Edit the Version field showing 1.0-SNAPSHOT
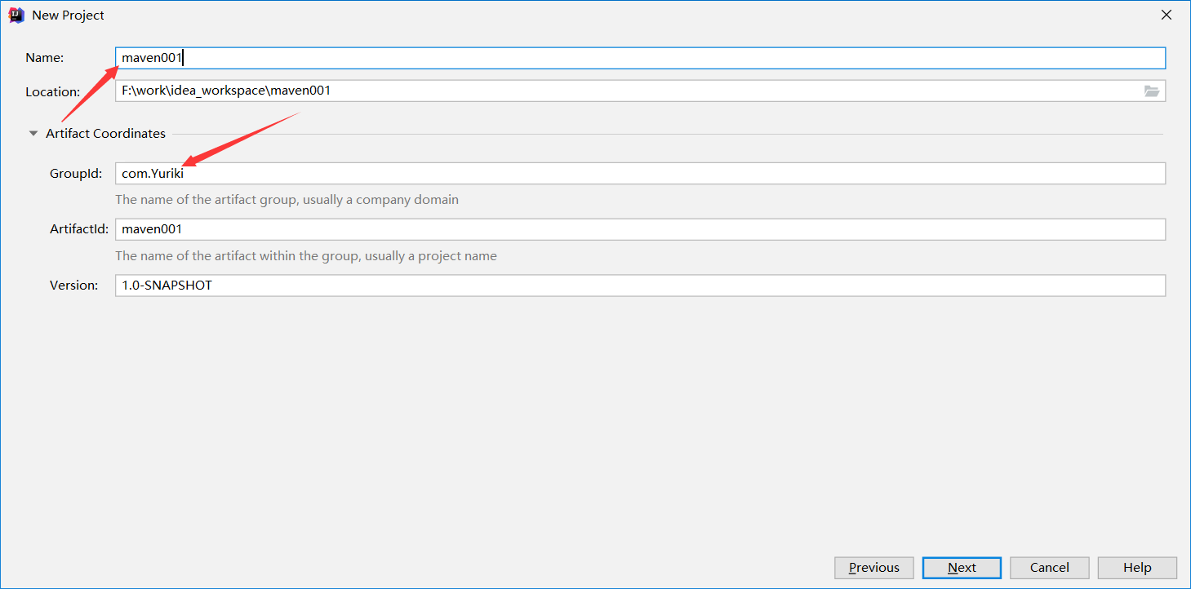 coord(640,286)
